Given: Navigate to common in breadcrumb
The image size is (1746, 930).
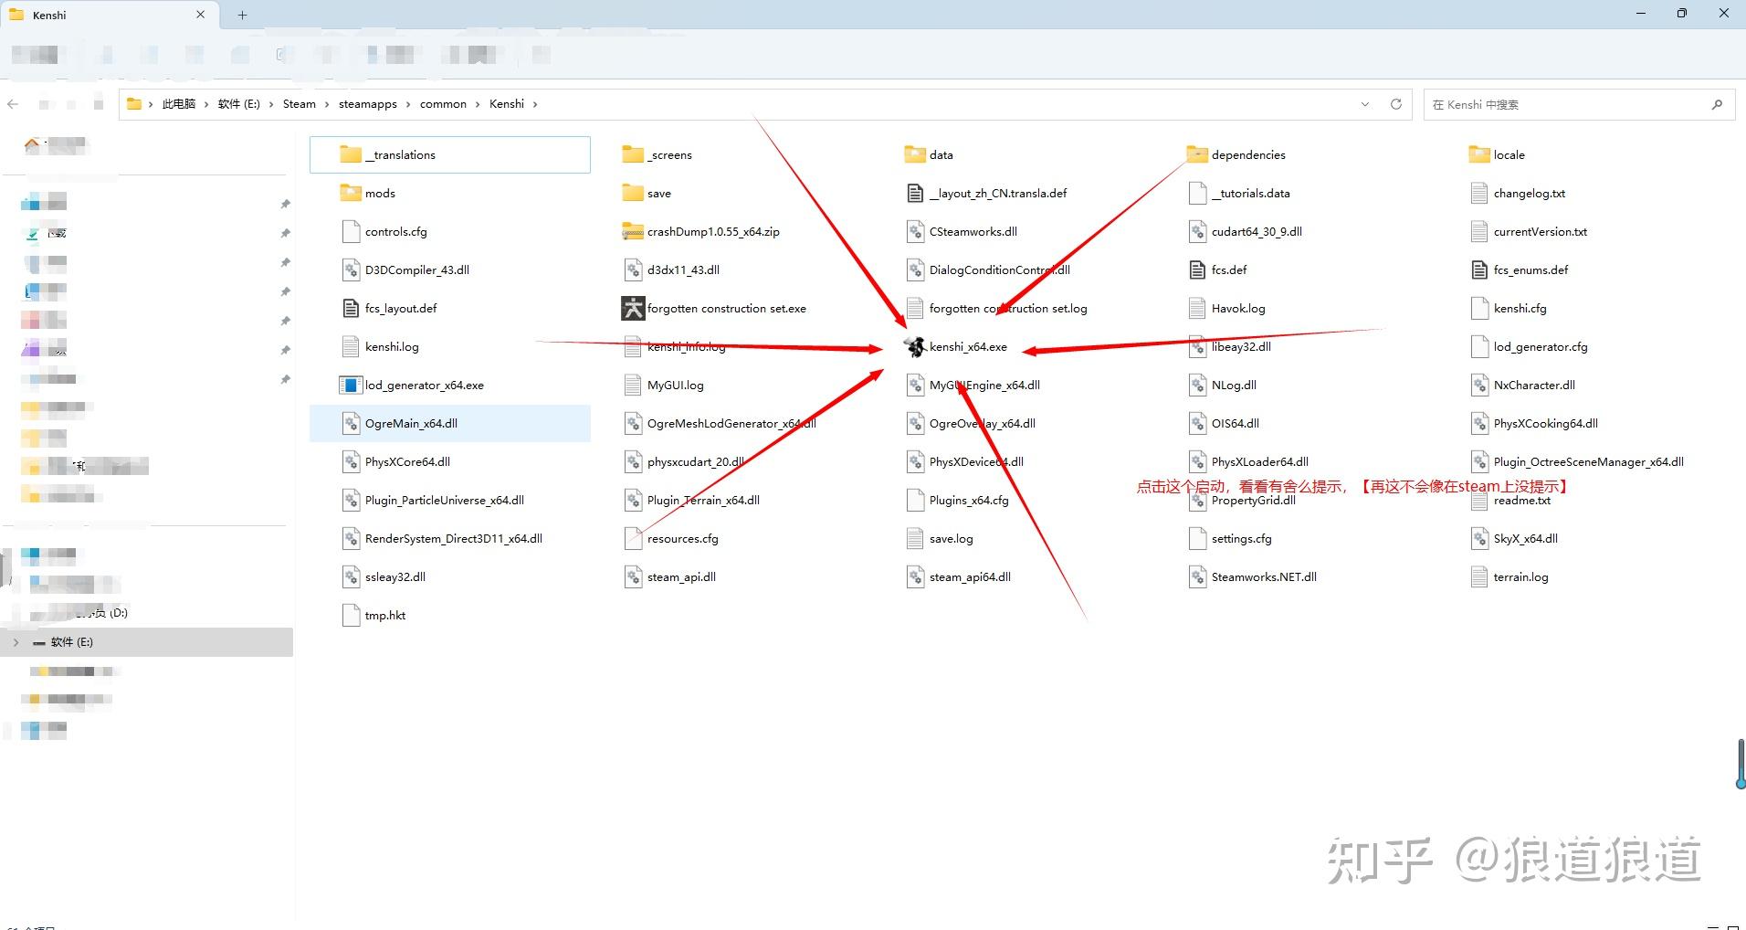Looking at the screenshot, I should point(443,104).
